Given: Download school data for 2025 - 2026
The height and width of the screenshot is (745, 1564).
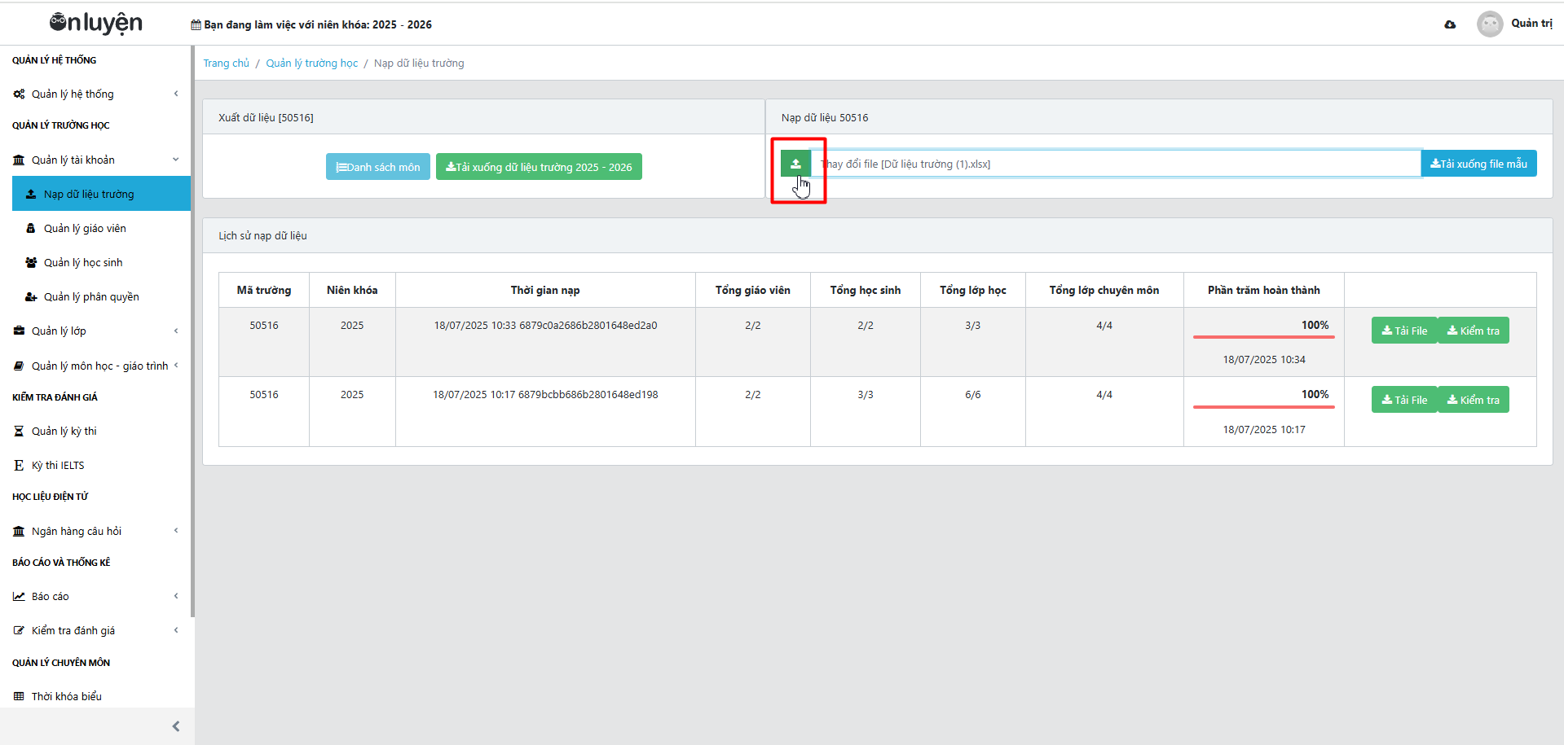Looking at the screenshot, I should 539,167.
